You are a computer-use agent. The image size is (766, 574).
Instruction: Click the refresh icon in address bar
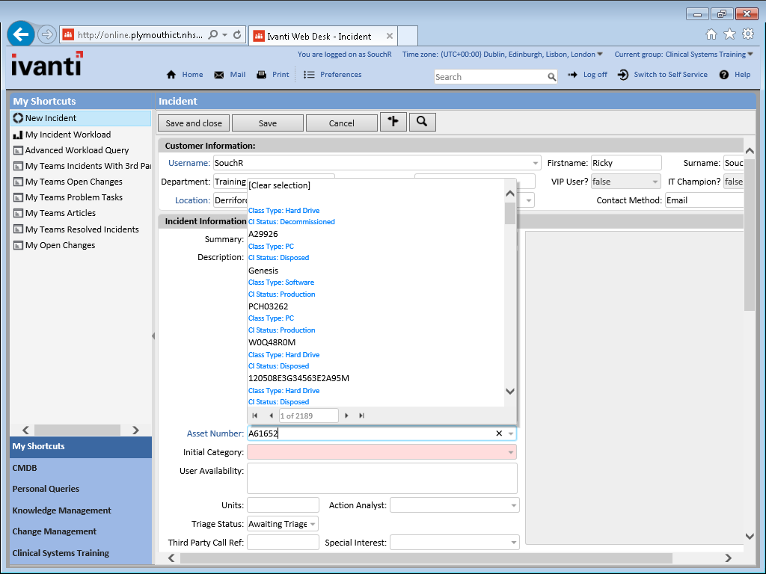point(237,34)
